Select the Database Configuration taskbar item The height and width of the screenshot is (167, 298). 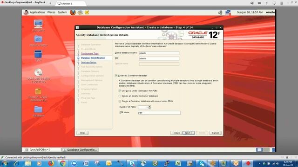click(x=80, y=149)
